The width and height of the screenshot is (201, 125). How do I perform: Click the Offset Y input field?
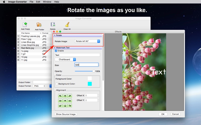pyautogui.click(x=91, y=100)
